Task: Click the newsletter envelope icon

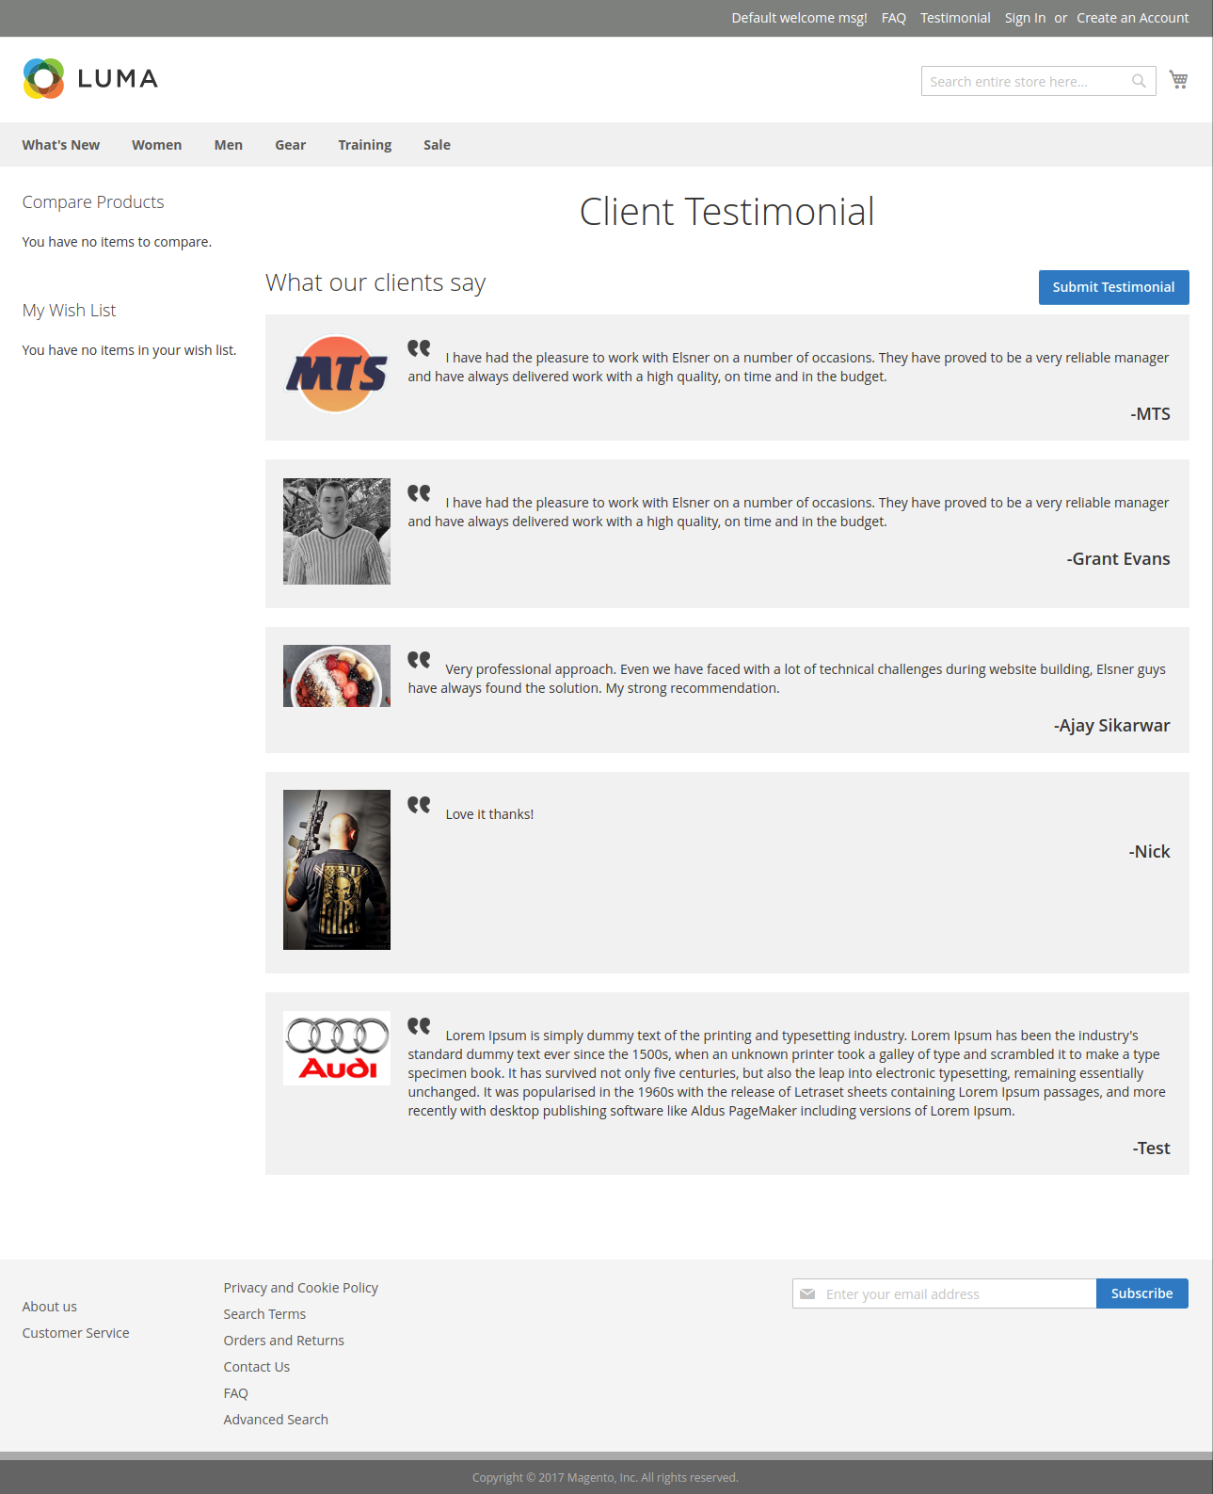Action: pyautogui.click(x=807, y=1293)
